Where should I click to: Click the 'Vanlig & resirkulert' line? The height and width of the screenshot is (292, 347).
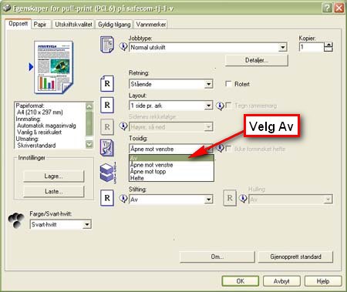[x=39, y=132]
